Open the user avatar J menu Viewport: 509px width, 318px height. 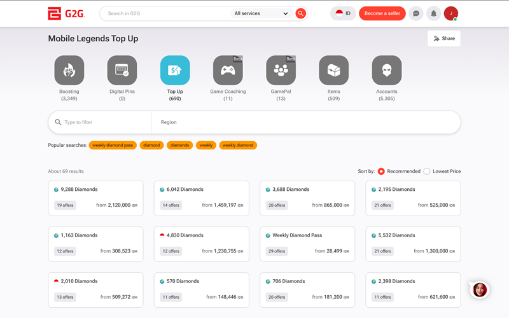[451, 13]
